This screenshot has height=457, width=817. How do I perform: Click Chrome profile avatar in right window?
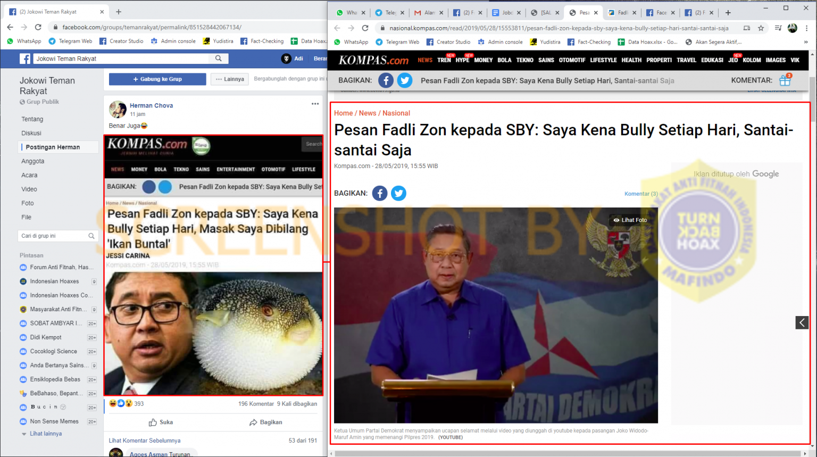pos(793,28)
